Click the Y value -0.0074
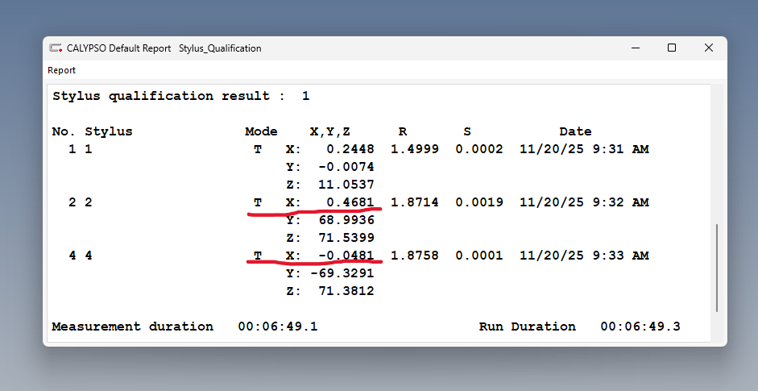 pos(346,167)
